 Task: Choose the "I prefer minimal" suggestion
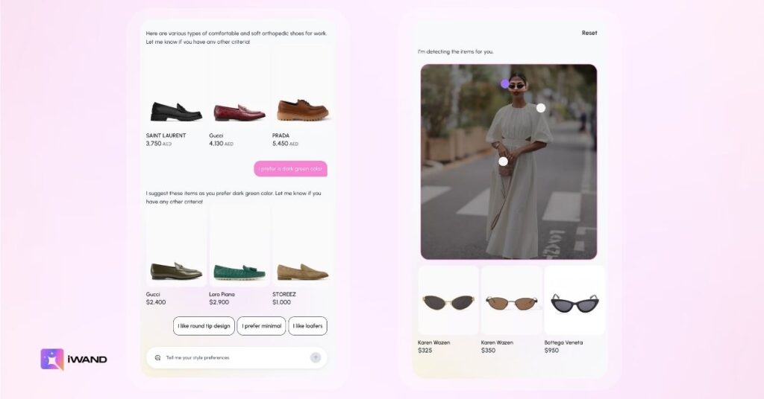[x=261, y=326]
